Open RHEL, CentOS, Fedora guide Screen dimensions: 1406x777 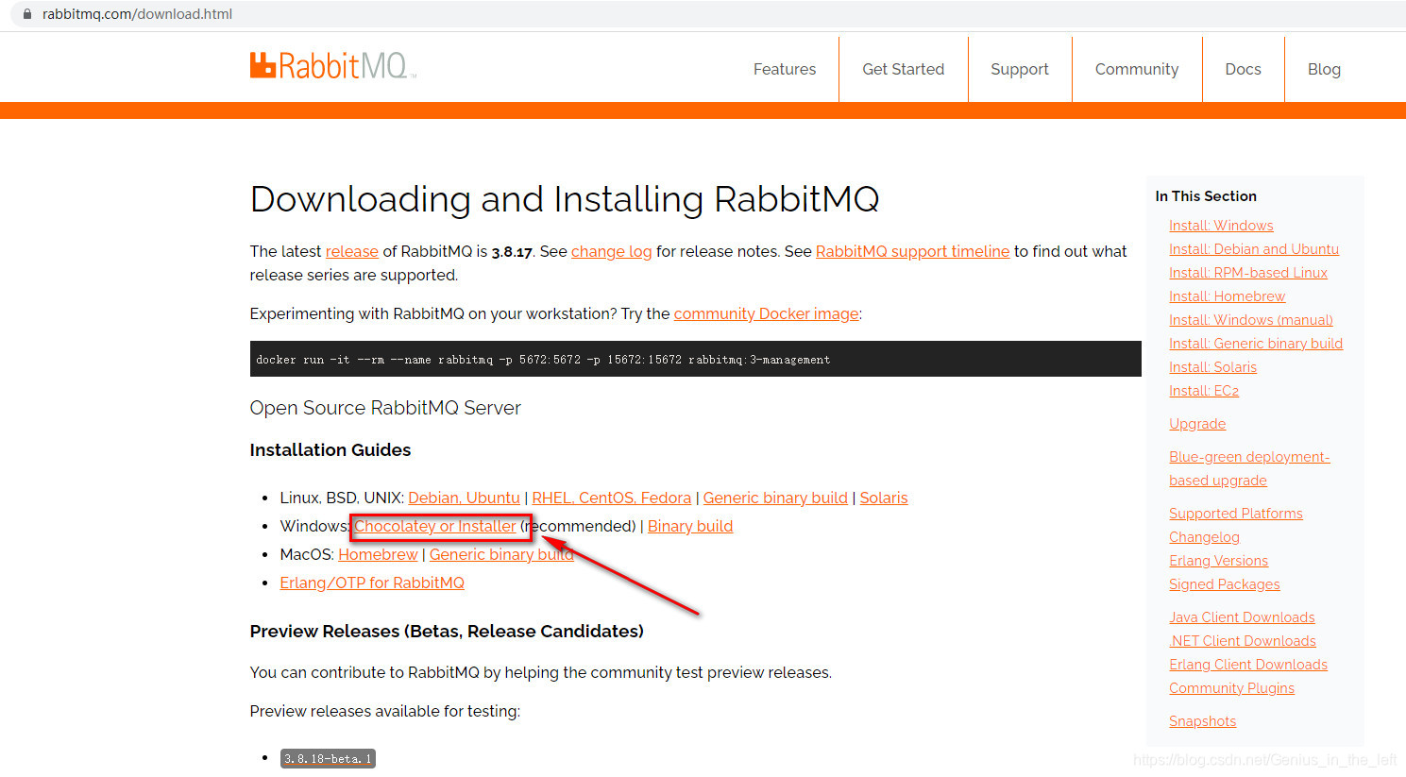(611, 498)
